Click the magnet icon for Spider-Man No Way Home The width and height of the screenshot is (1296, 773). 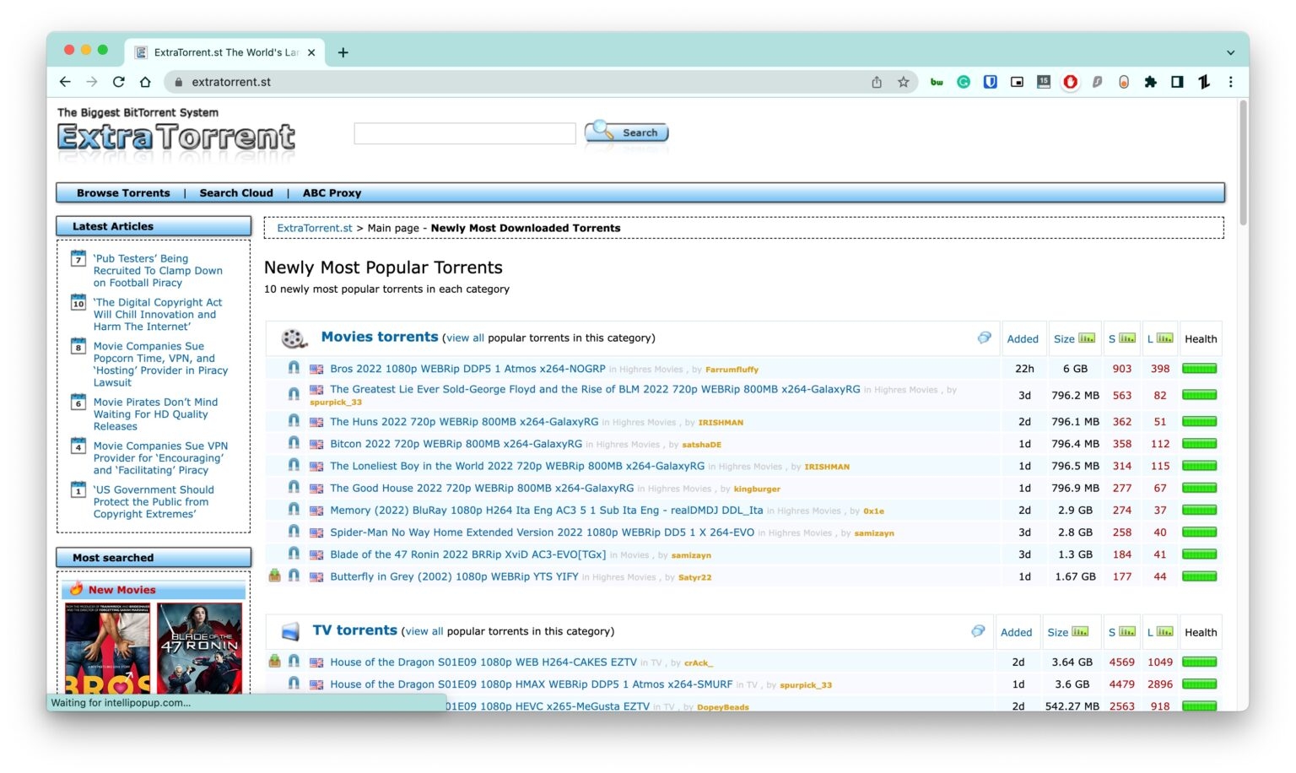(293, 532)
